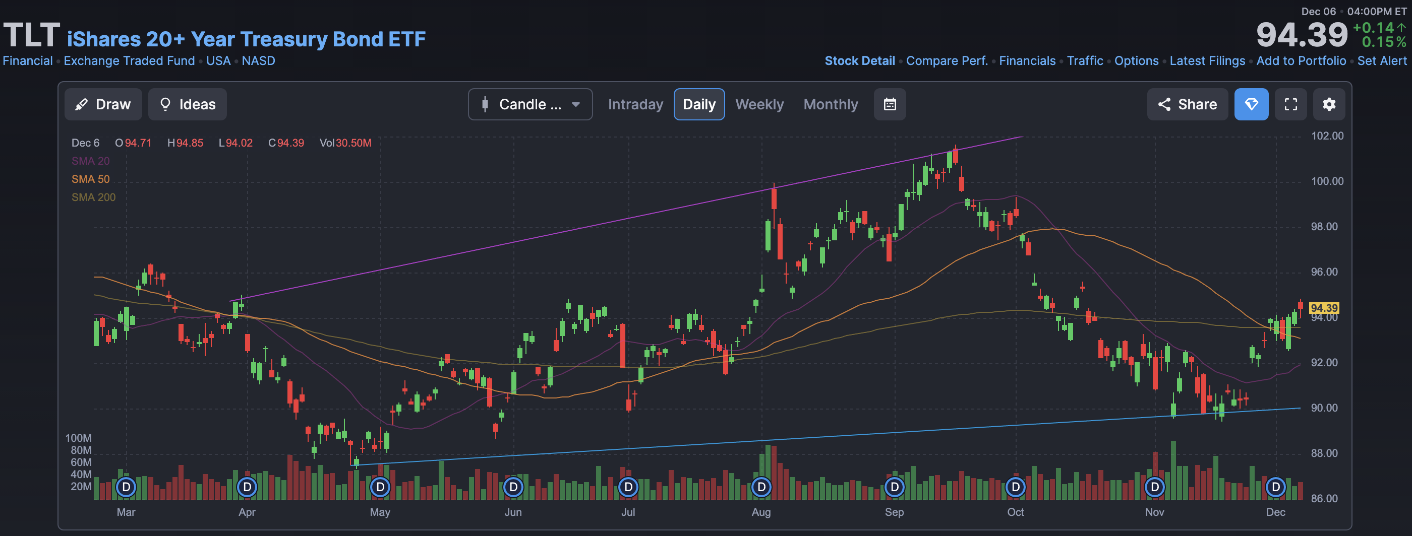Click the TLT ticker symbol

coord(31,35)
